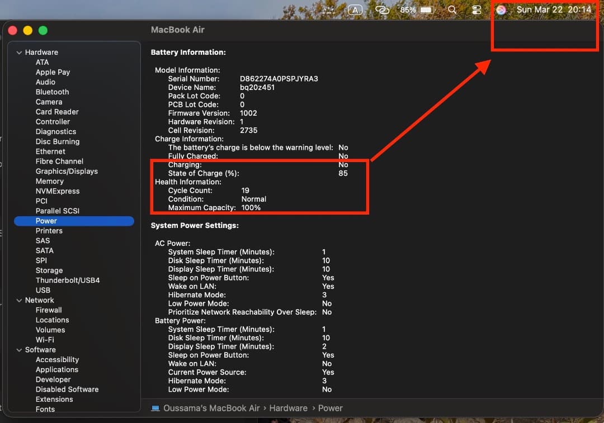The image size is (604, 423).
Task: Click 'Power' in the path bar
Action: point(330,408)
